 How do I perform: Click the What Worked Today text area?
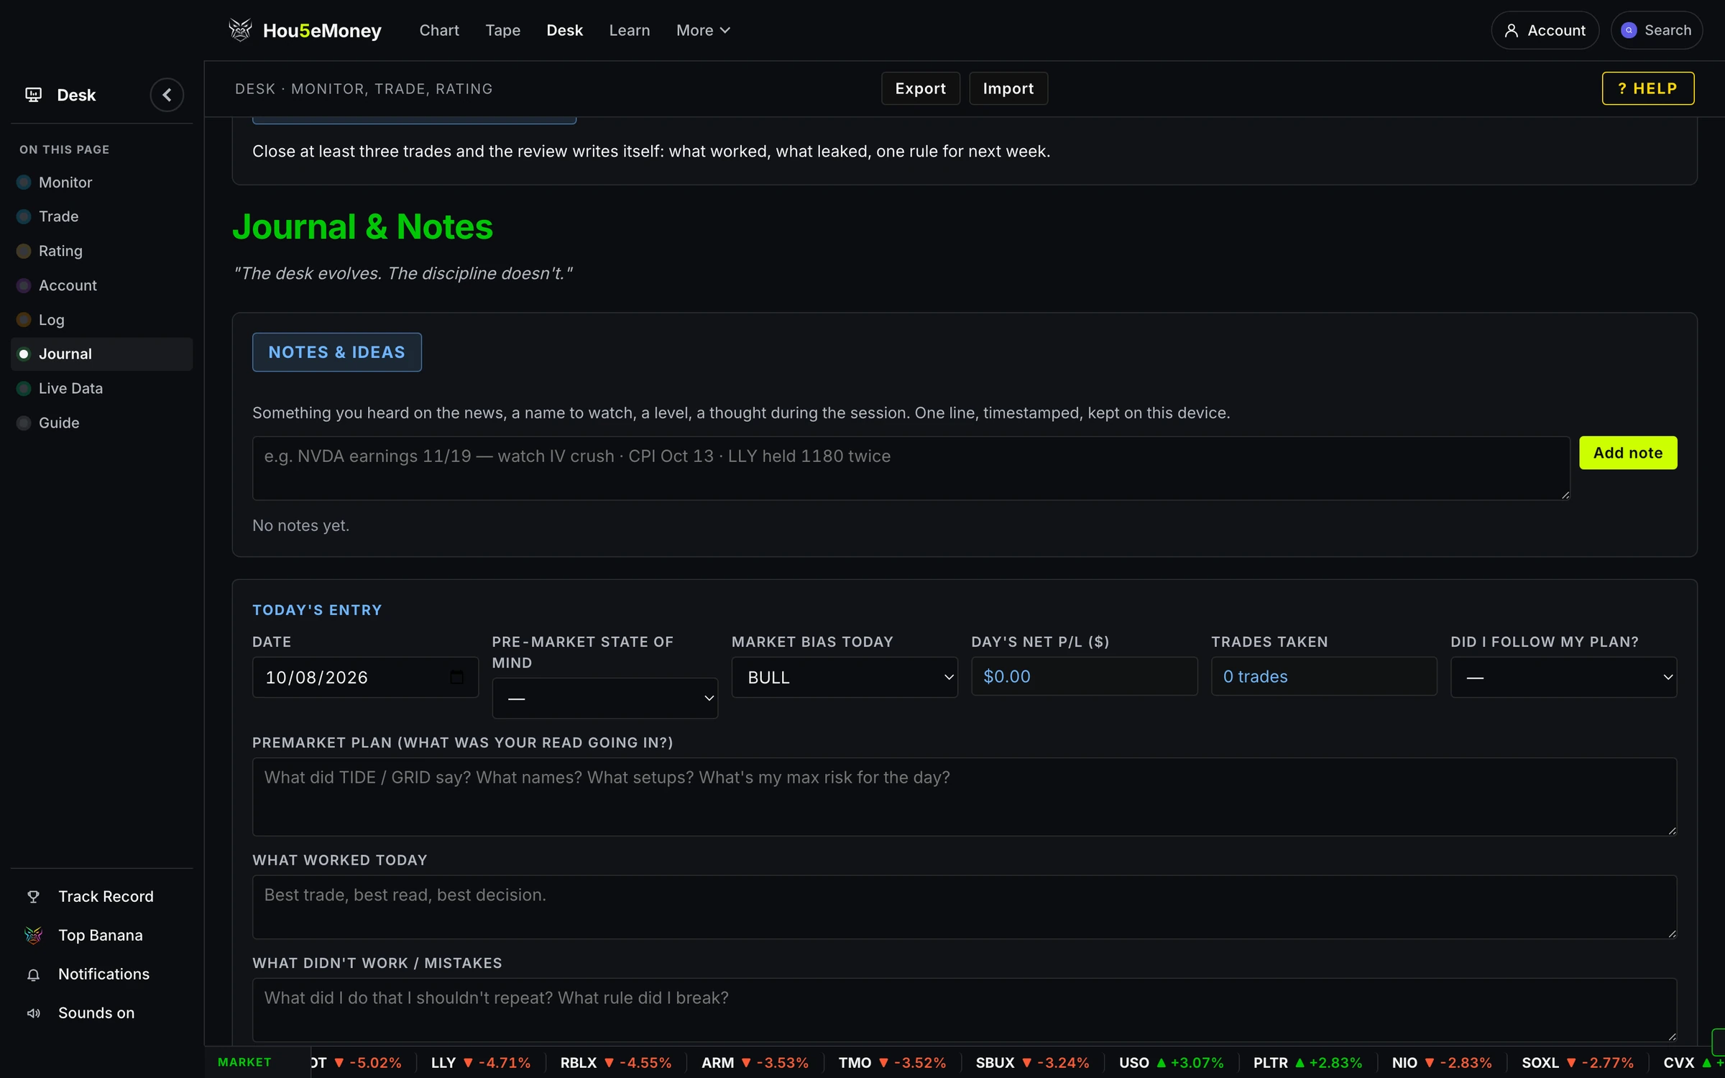[965, 907]
